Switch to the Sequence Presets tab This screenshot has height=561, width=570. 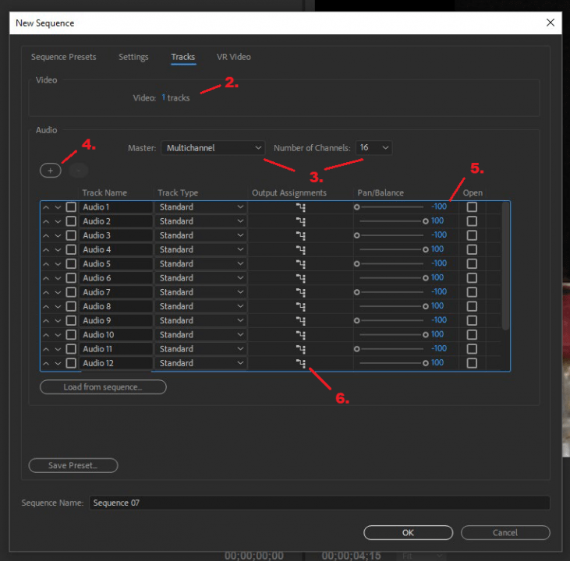pyautogui.click(x=64, y=57)
